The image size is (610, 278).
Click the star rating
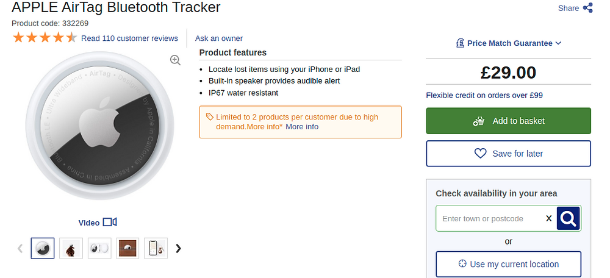[x=45, y=38]
